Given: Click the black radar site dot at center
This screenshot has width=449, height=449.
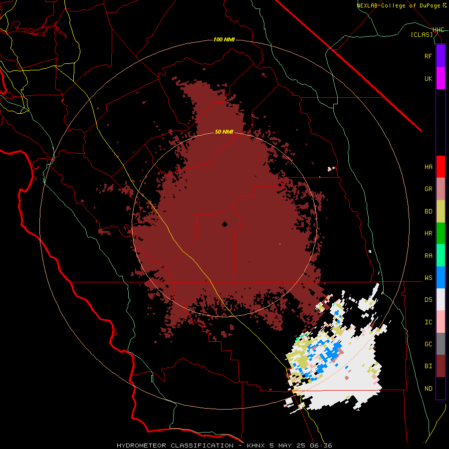Looking at the screenshot, I should click(224, 224).
